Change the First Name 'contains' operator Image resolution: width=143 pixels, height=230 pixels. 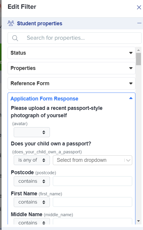32,202
